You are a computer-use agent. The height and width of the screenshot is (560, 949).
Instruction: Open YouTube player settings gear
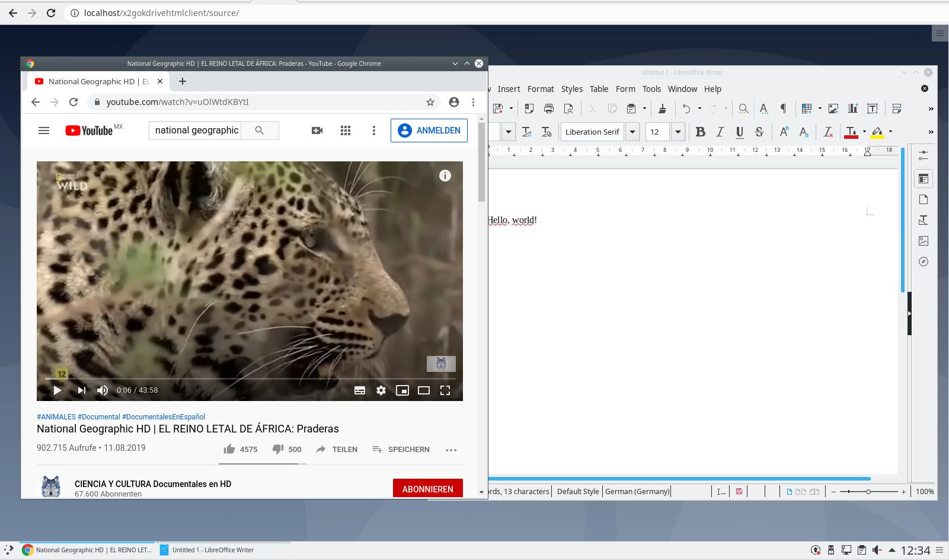pos(381,390)
